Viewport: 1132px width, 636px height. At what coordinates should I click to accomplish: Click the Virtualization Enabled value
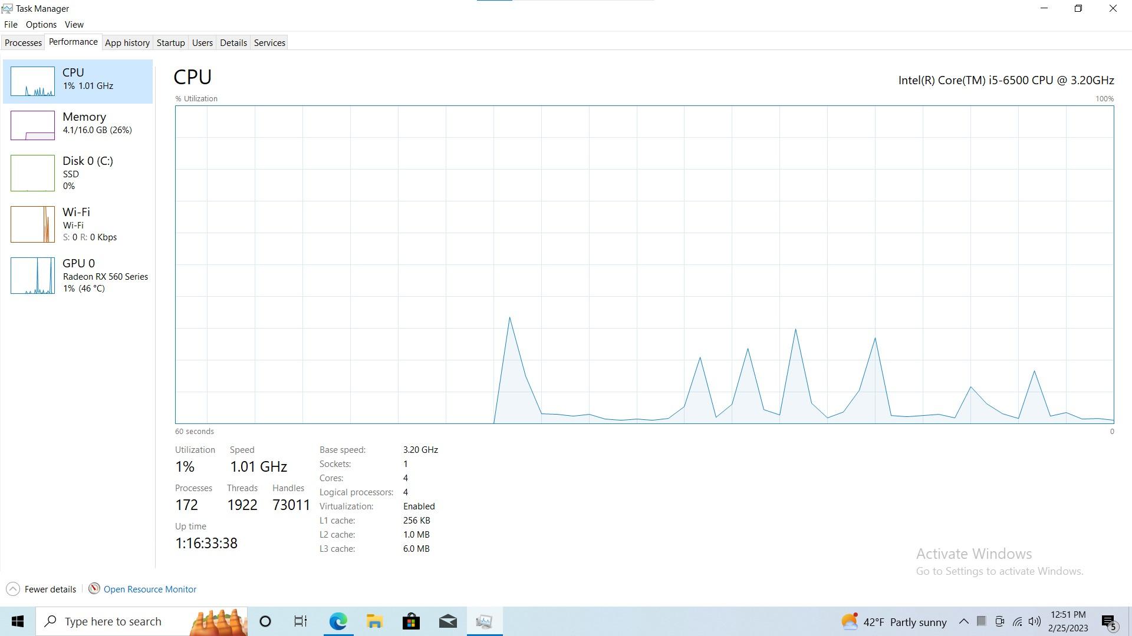coord(419,506)
